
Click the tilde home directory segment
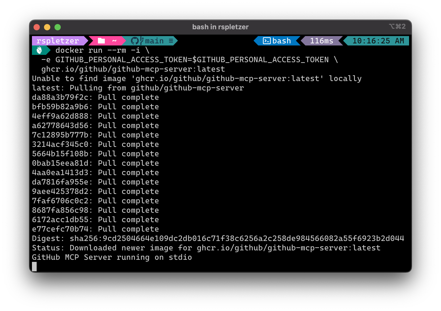pyautogui.click(x=114, y=41)
